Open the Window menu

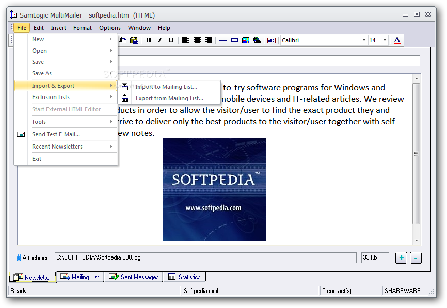139,28
